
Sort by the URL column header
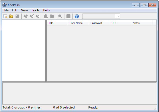click(120, 23)
